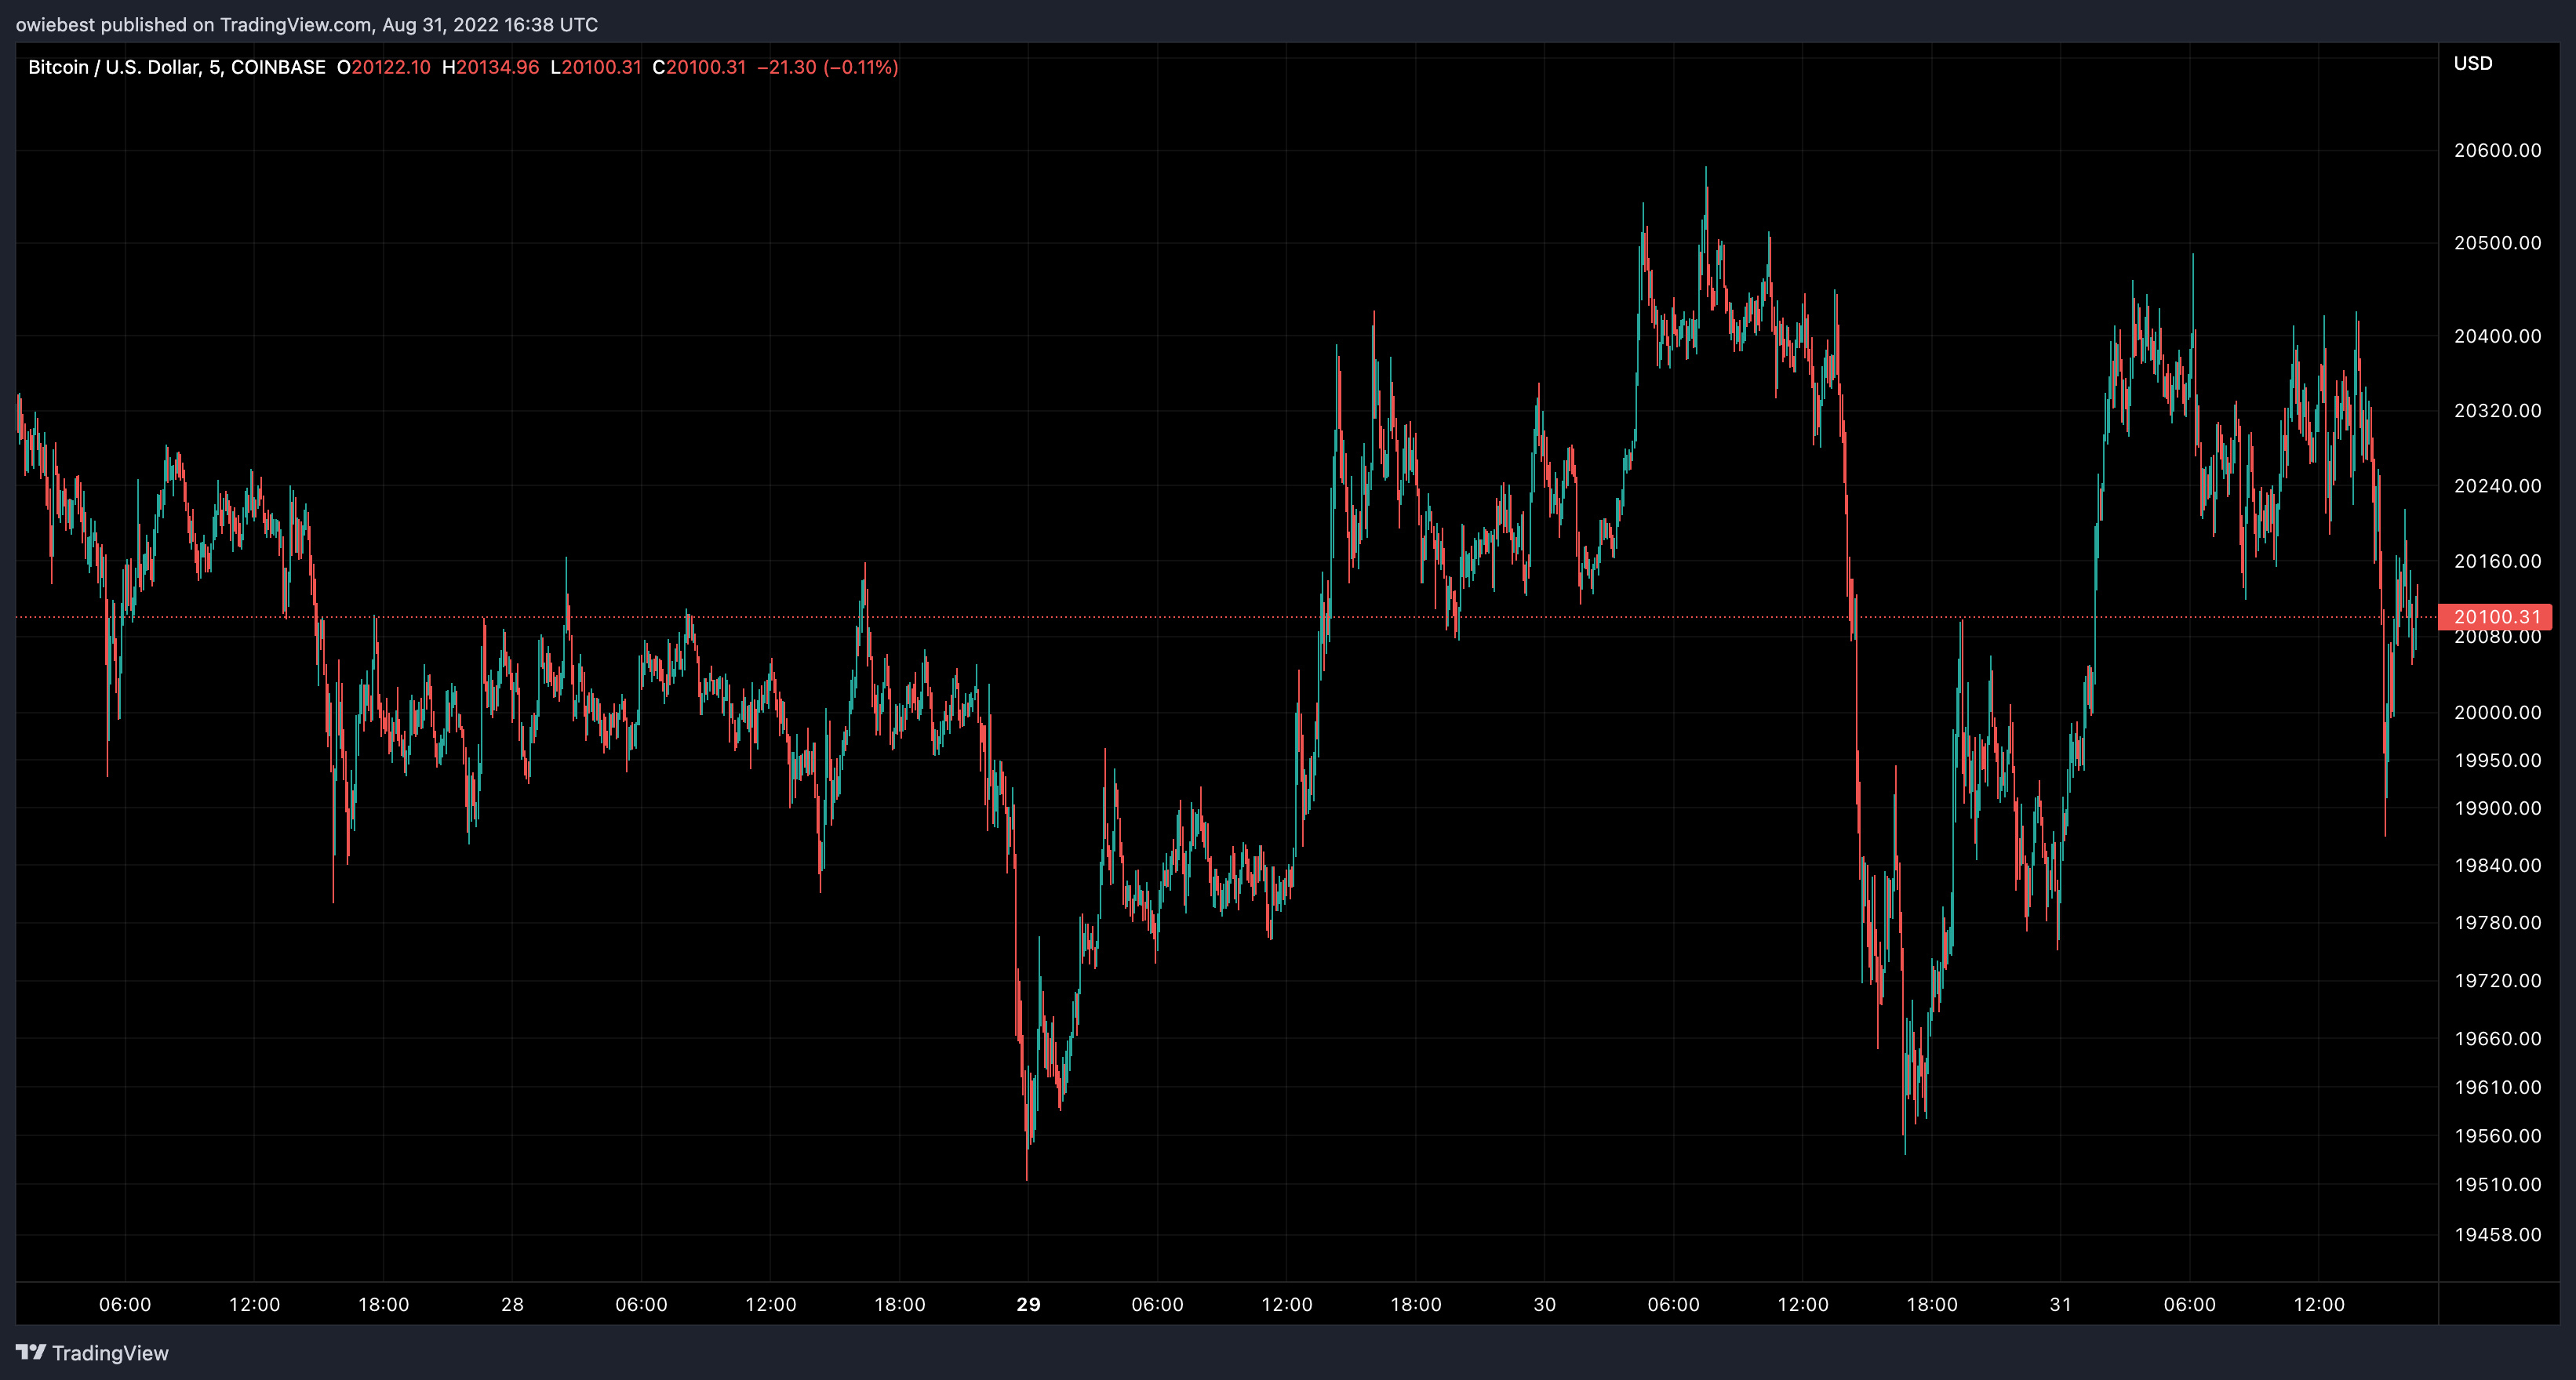Click the high value H20134.96
This screenshot has width=2576, height=1380.
click(x=490, y=67)
